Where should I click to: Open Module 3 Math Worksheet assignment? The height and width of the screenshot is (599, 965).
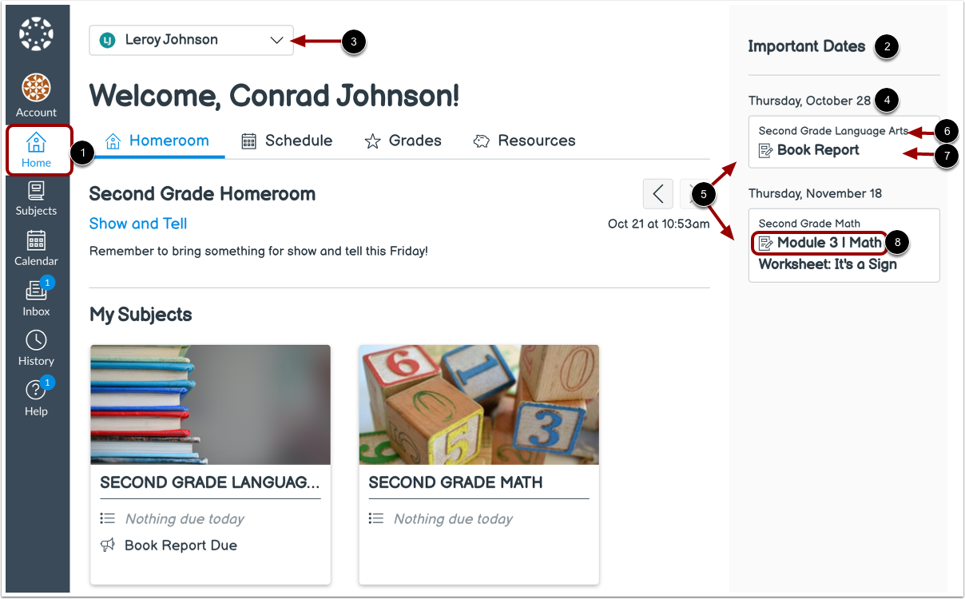828,253
